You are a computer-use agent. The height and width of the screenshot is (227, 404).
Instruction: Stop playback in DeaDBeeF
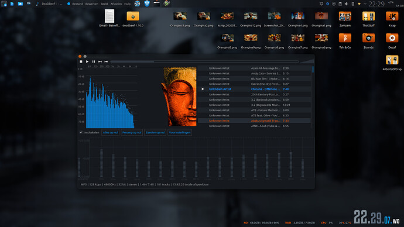click(x=81, y=61)
